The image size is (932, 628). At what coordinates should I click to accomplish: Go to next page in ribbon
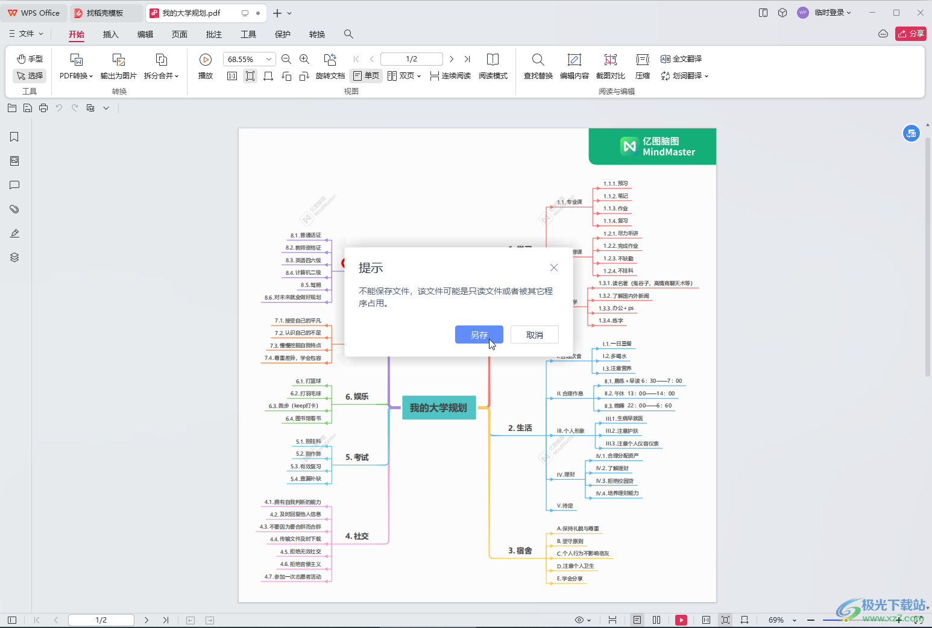pyautogui.click(x=452, y=59)
